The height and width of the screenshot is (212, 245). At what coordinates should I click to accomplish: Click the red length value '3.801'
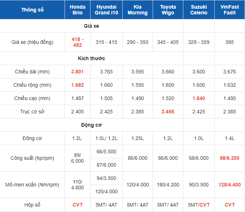(x=77, y=72)
